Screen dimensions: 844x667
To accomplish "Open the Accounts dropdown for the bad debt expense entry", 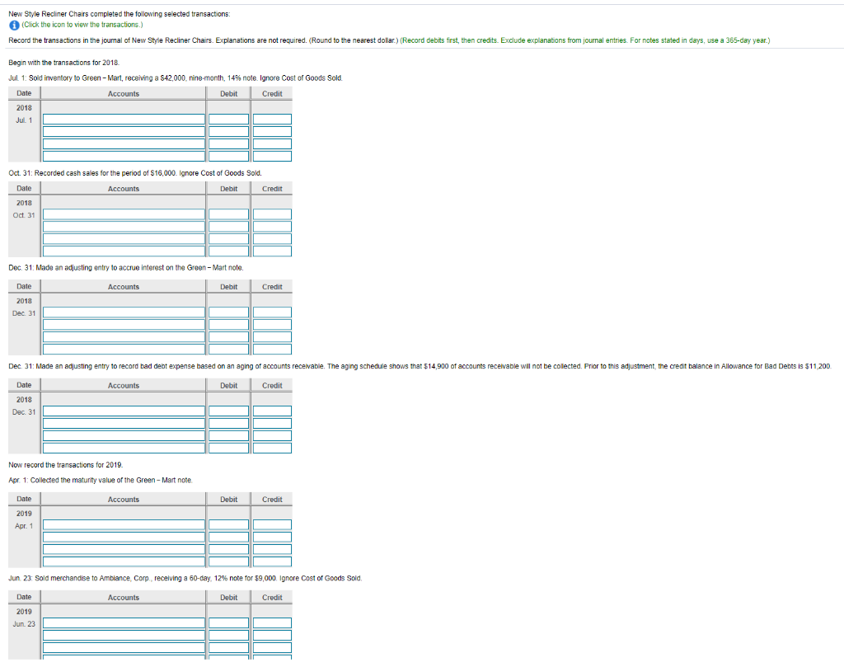I will (x=124, y=410).
